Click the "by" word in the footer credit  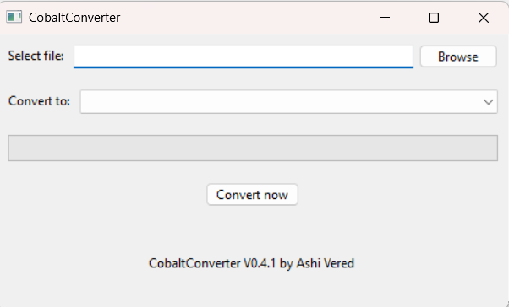(287, 264)
